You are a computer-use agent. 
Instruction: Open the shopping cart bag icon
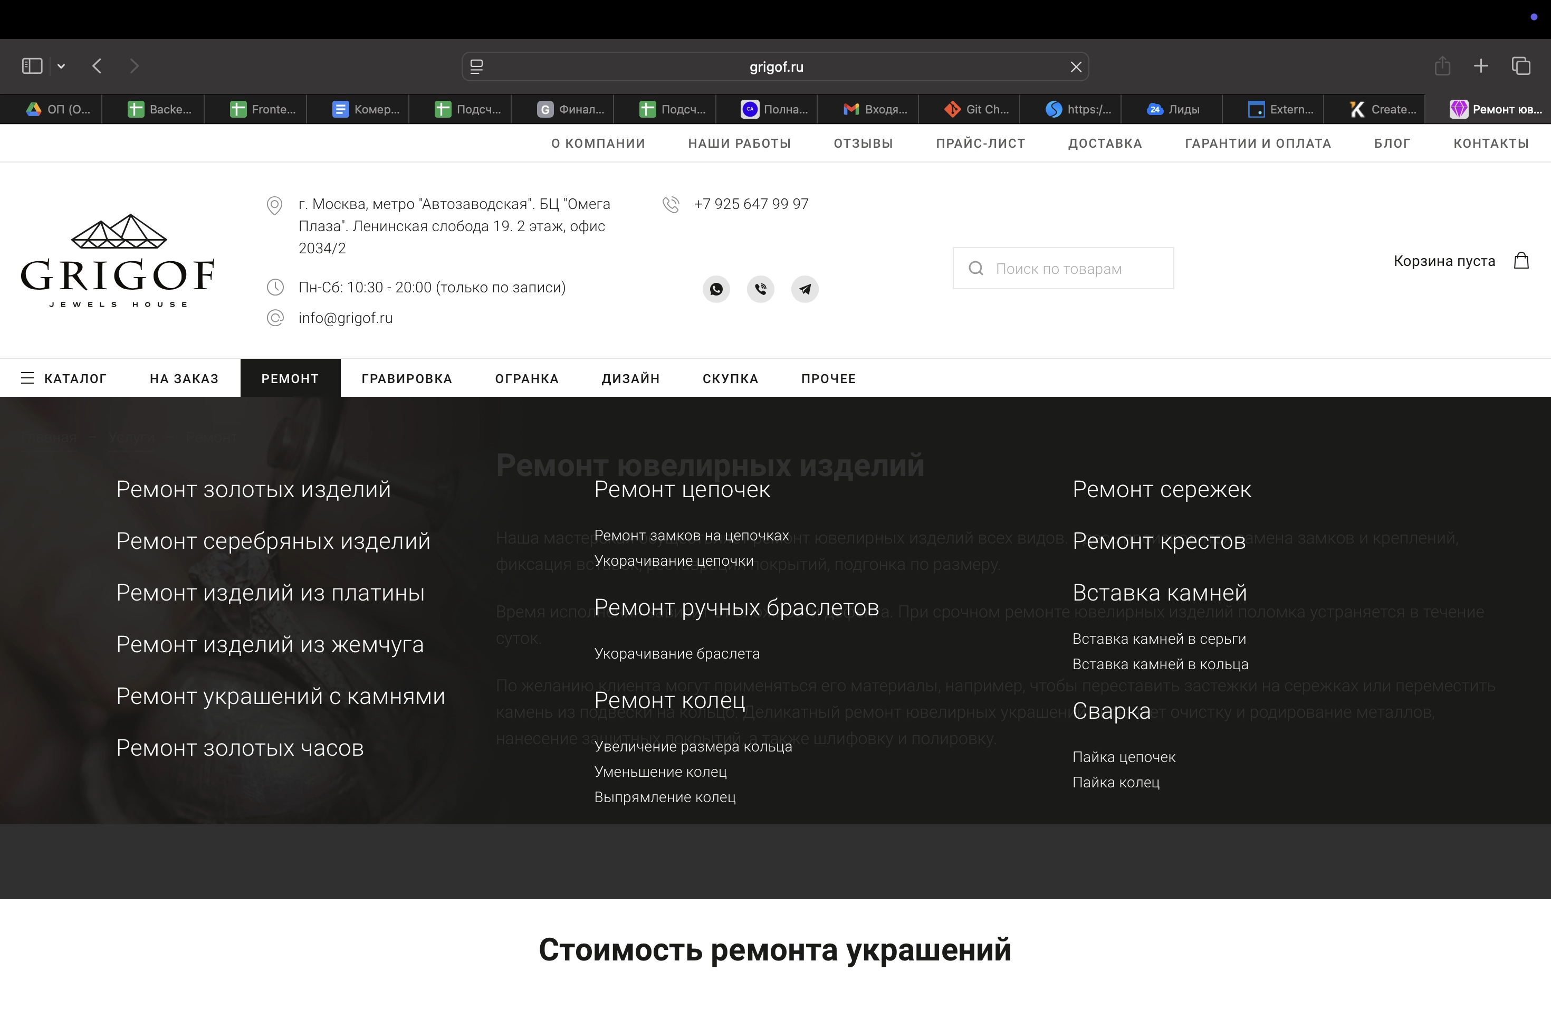click(1521, 261)
